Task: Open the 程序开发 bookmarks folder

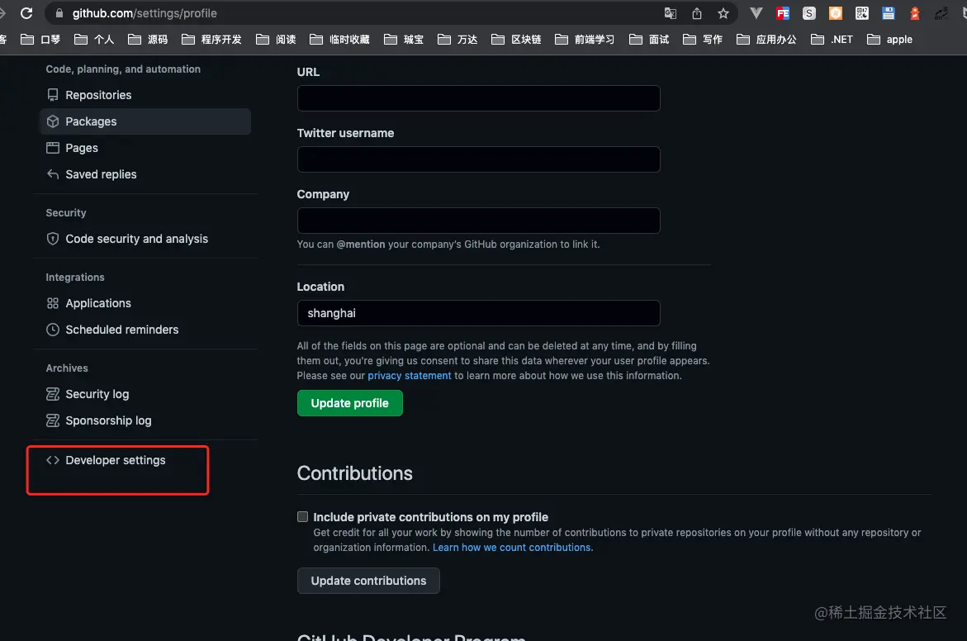Action: tap(211, 40)
